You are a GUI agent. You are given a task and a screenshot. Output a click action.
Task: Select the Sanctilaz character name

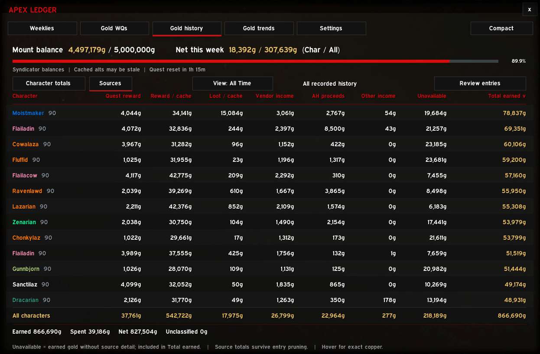(x=25, y=284)
